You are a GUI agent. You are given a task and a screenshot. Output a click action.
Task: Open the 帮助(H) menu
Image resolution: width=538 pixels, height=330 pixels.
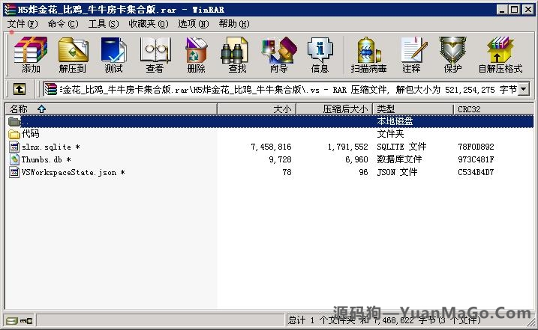234,24
